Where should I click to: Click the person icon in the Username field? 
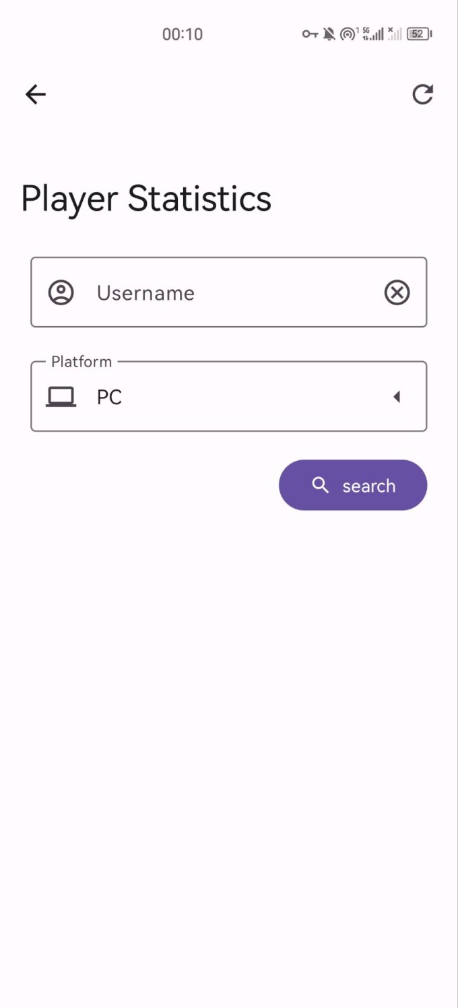[61, 292]
